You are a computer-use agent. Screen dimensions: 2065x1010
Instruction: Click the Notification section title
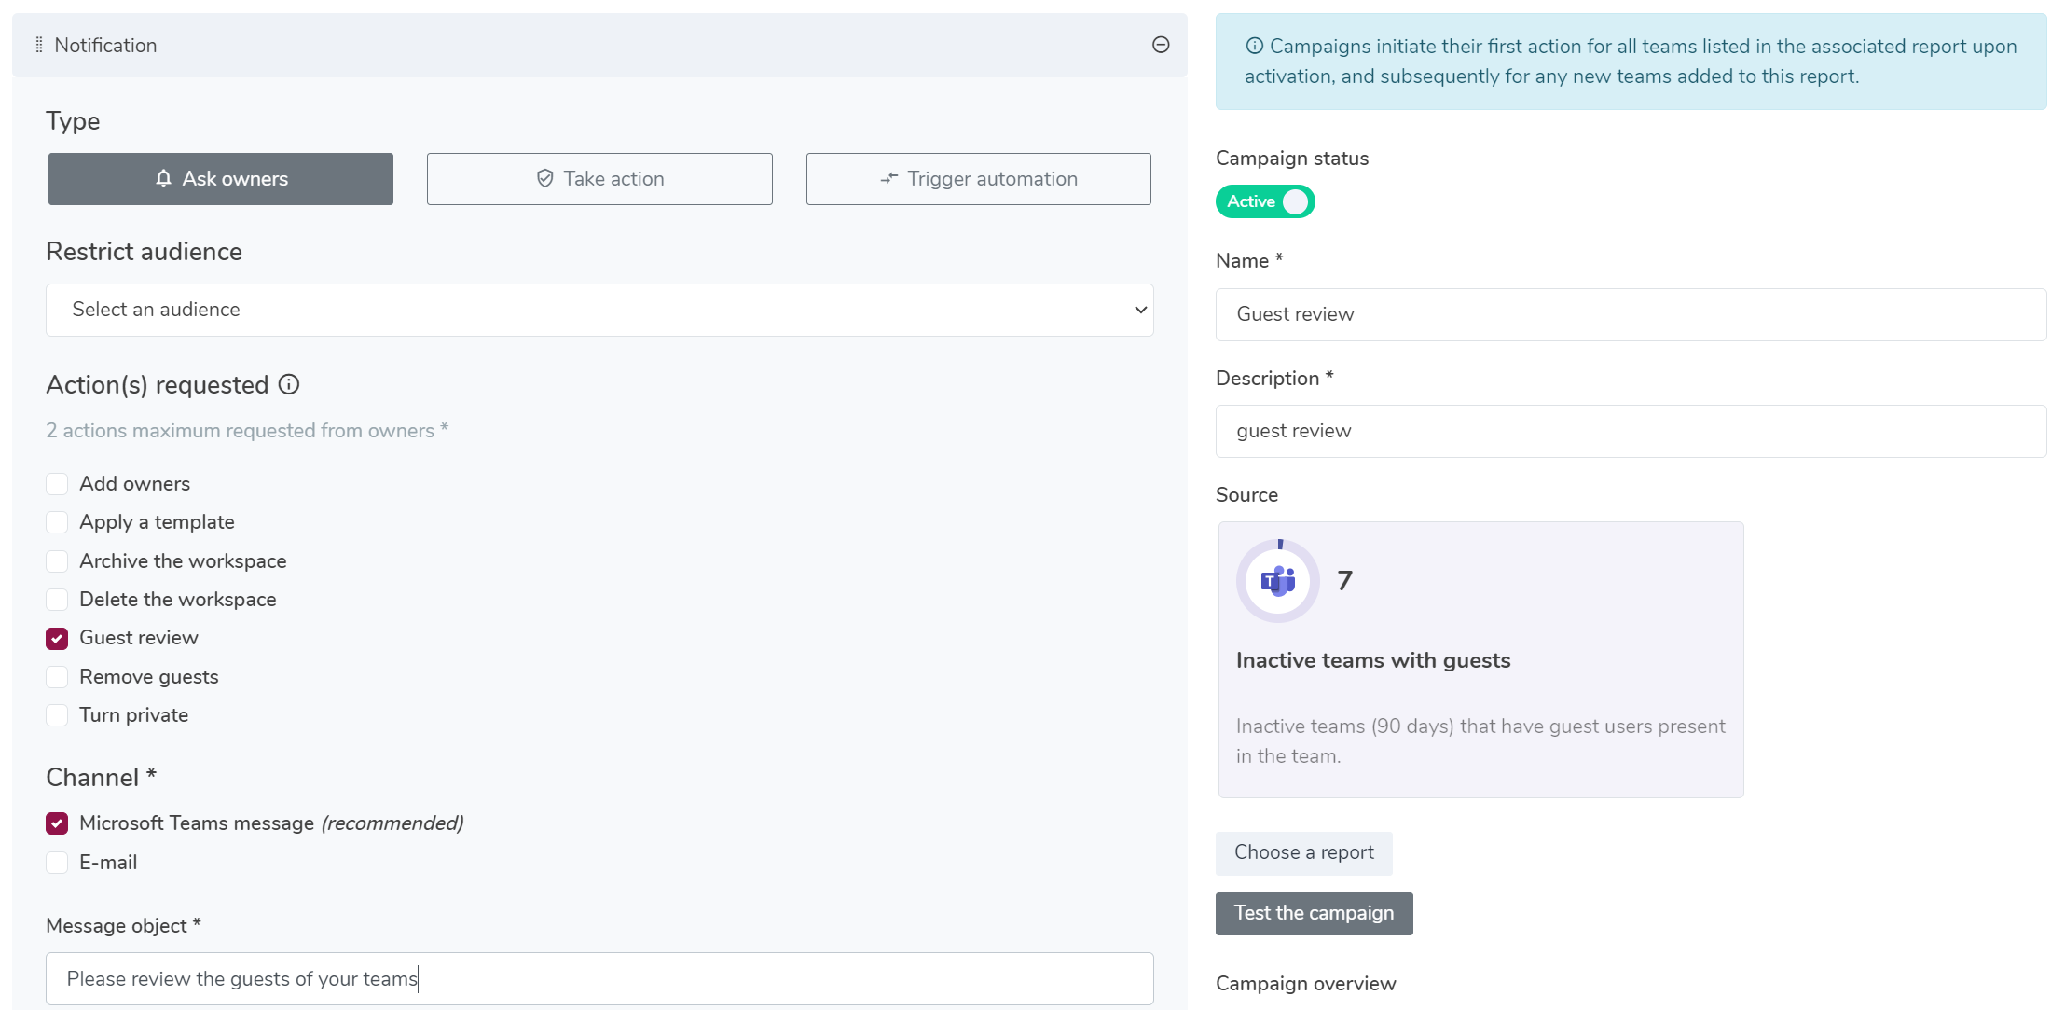(105, 45)
